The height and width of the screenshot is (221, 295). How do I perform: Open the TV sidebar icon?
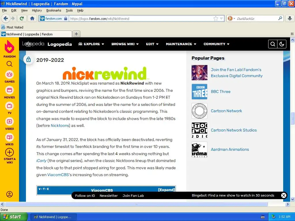pos(10,106)
